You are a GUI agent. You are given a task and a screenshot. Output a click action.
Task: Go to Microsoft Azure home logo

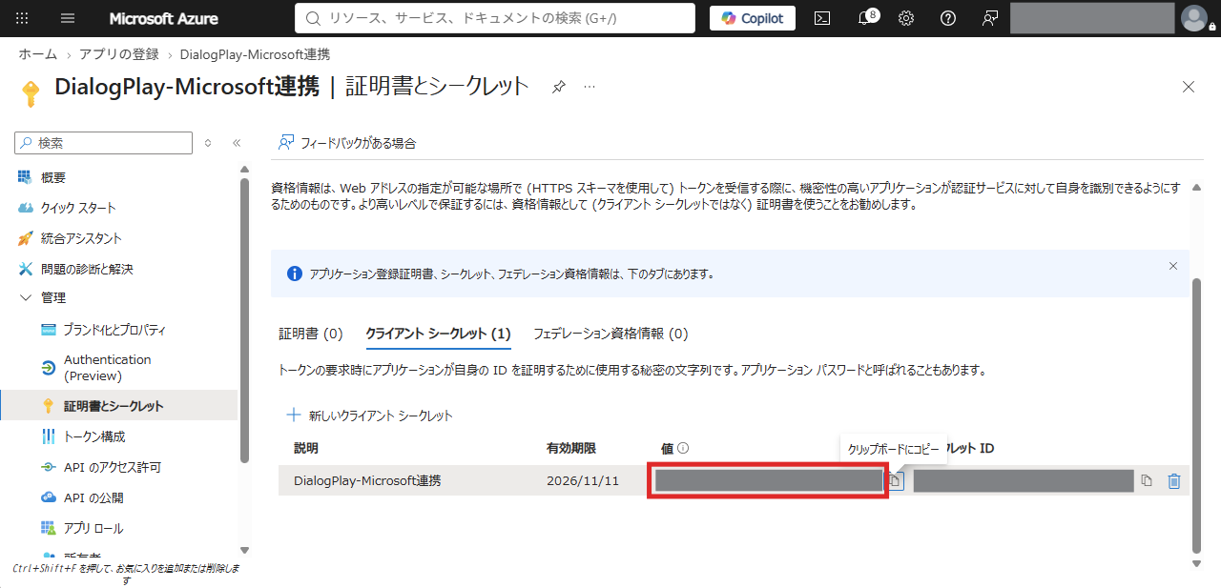[163, 18]
